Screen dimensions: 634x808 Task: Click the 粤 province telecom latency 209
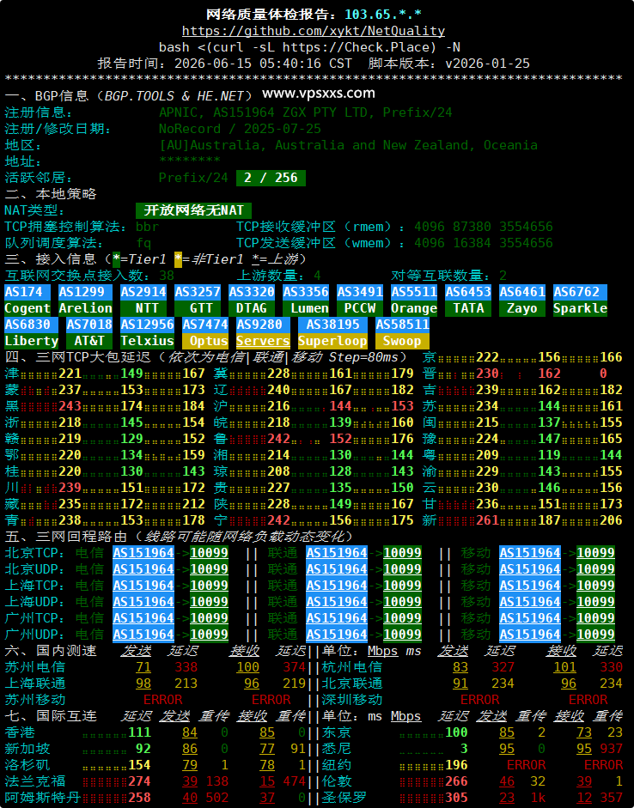click(487, 455)
